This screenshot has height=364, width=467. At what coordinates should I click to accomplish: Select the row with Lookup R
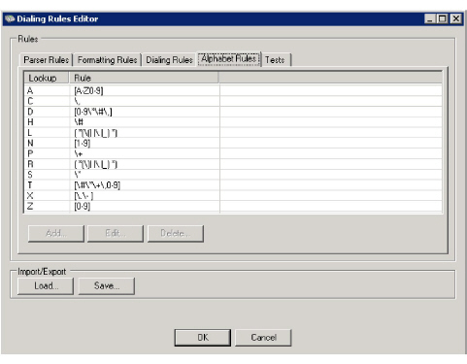(x=233, y=164)
